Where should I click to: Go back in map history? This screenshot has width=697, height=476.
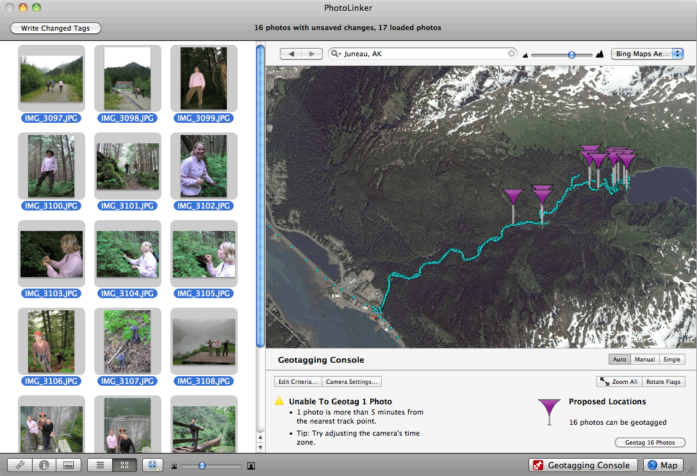291,54
